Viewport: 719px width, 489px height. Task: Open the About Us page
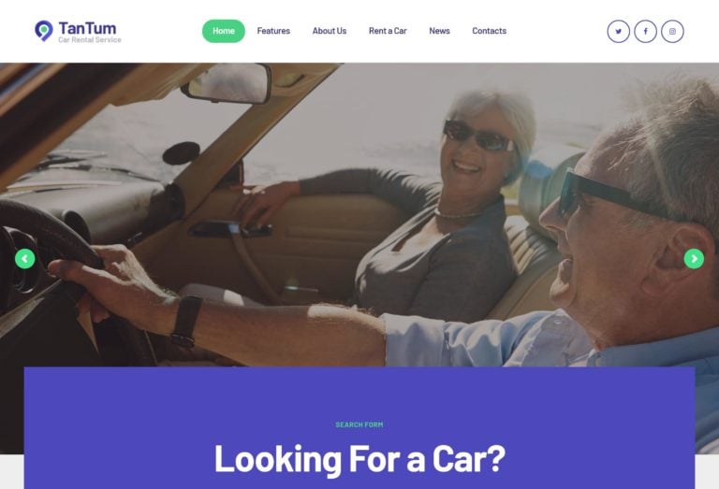[330, 31]
